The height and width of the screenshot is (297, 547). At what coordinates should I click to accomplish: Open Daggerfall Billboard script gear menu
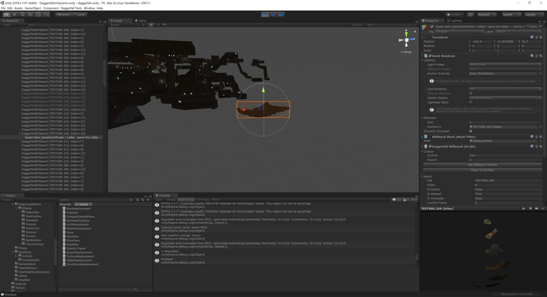coord(541,147)
